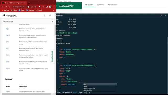Open the YouTube bookmark
Image resolution: width=168 pixels, height=95 pixels.
coord(6,10)
